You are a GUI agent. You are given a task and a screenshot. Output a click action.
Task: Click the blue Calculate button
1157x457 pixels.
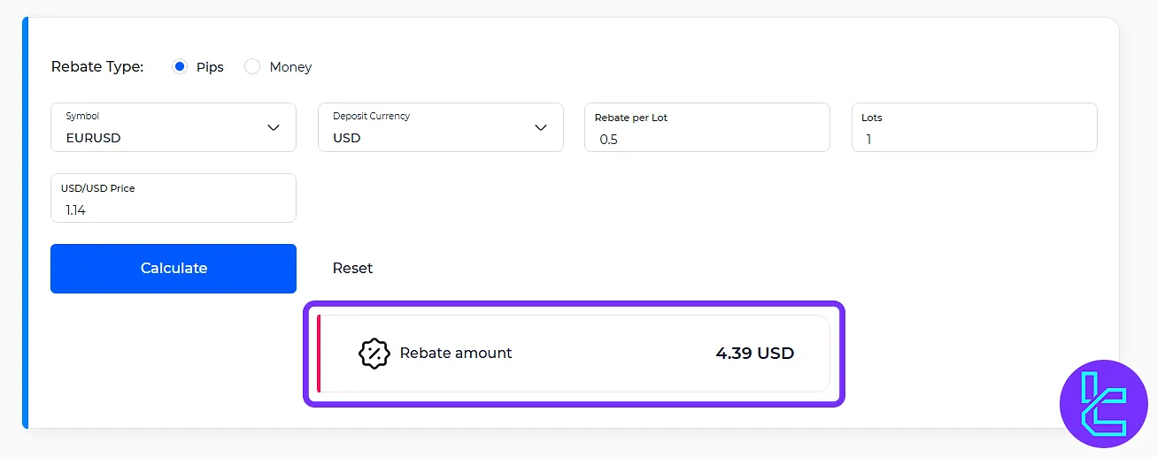click(174, 269)
